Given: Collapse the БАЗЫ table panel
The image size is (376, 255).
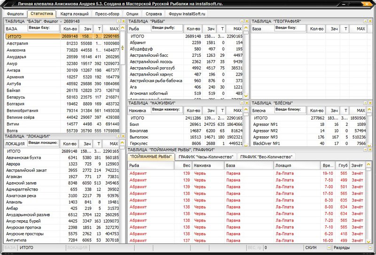Looking at the screenshot, I should point(118,21).
